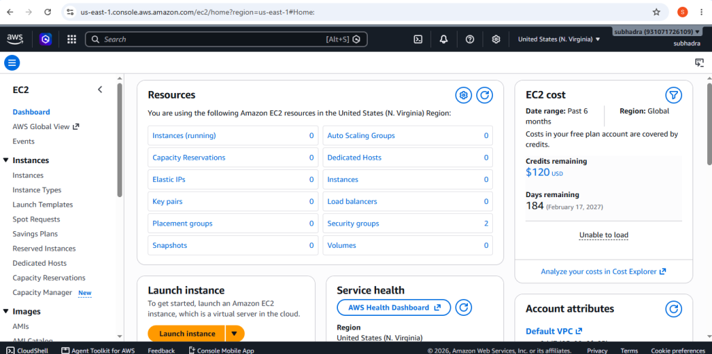Open Reserved Instances in the sidebar
712x354 pixels.
(x=44, y=248)
